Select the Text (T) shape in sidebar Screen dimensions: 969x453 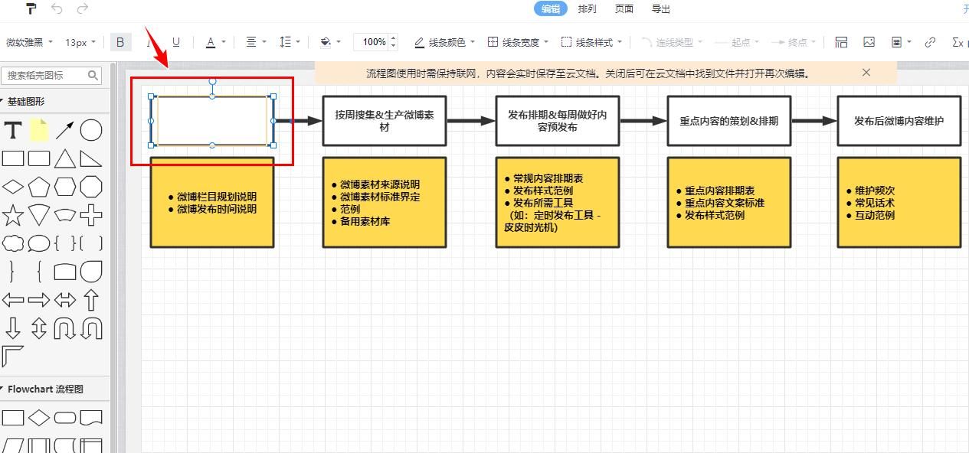click(x=12, y=130)
